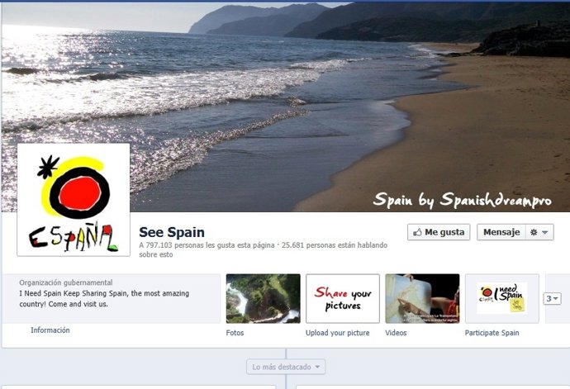Open the Información link
The width and height of the screenshot is (570, 389).
[50, 330]
